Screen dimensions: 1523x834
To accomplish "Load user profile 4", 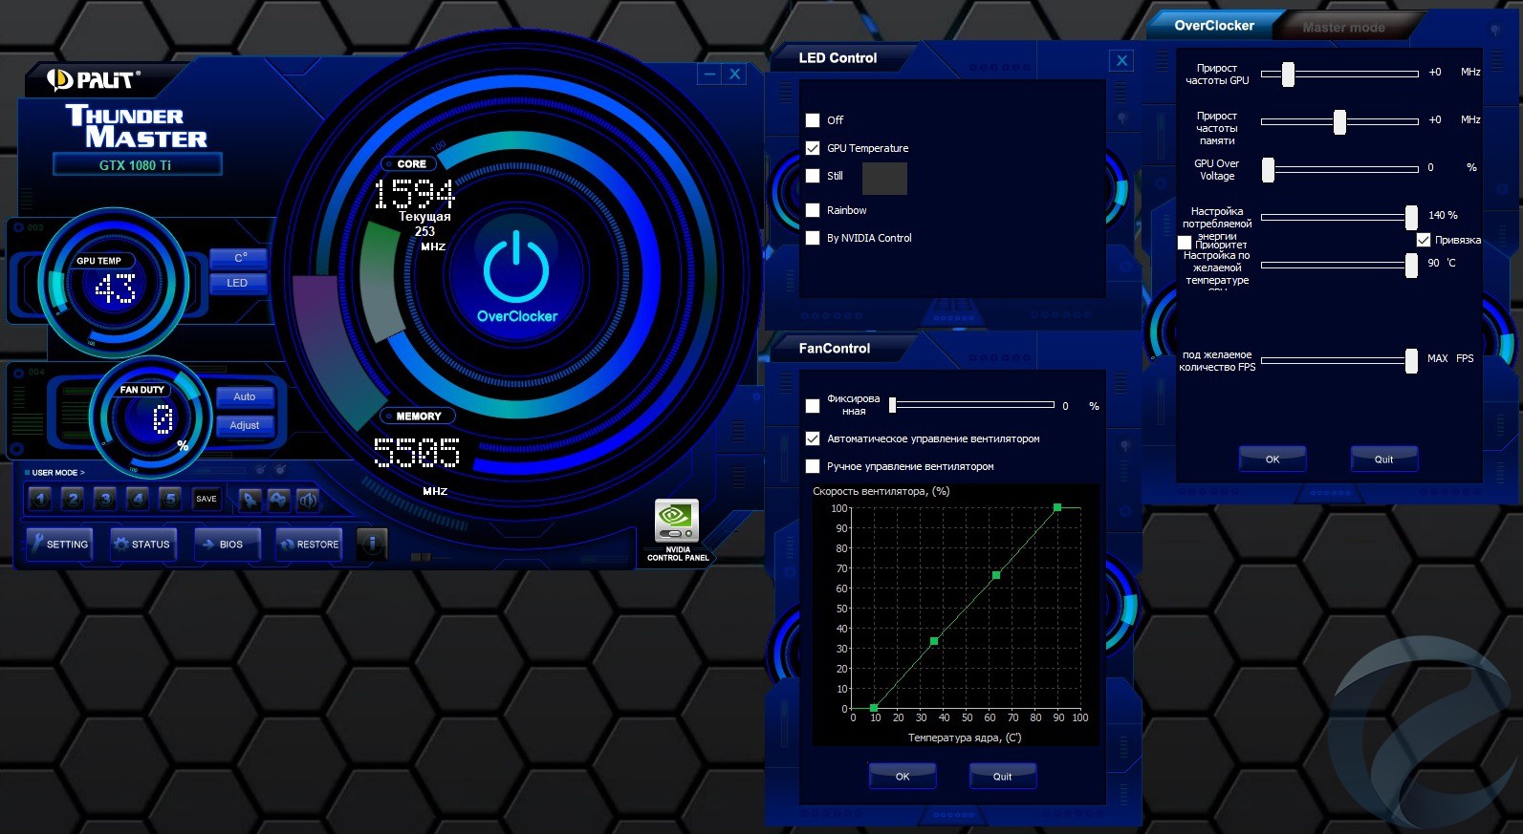I will click(138, 499).
